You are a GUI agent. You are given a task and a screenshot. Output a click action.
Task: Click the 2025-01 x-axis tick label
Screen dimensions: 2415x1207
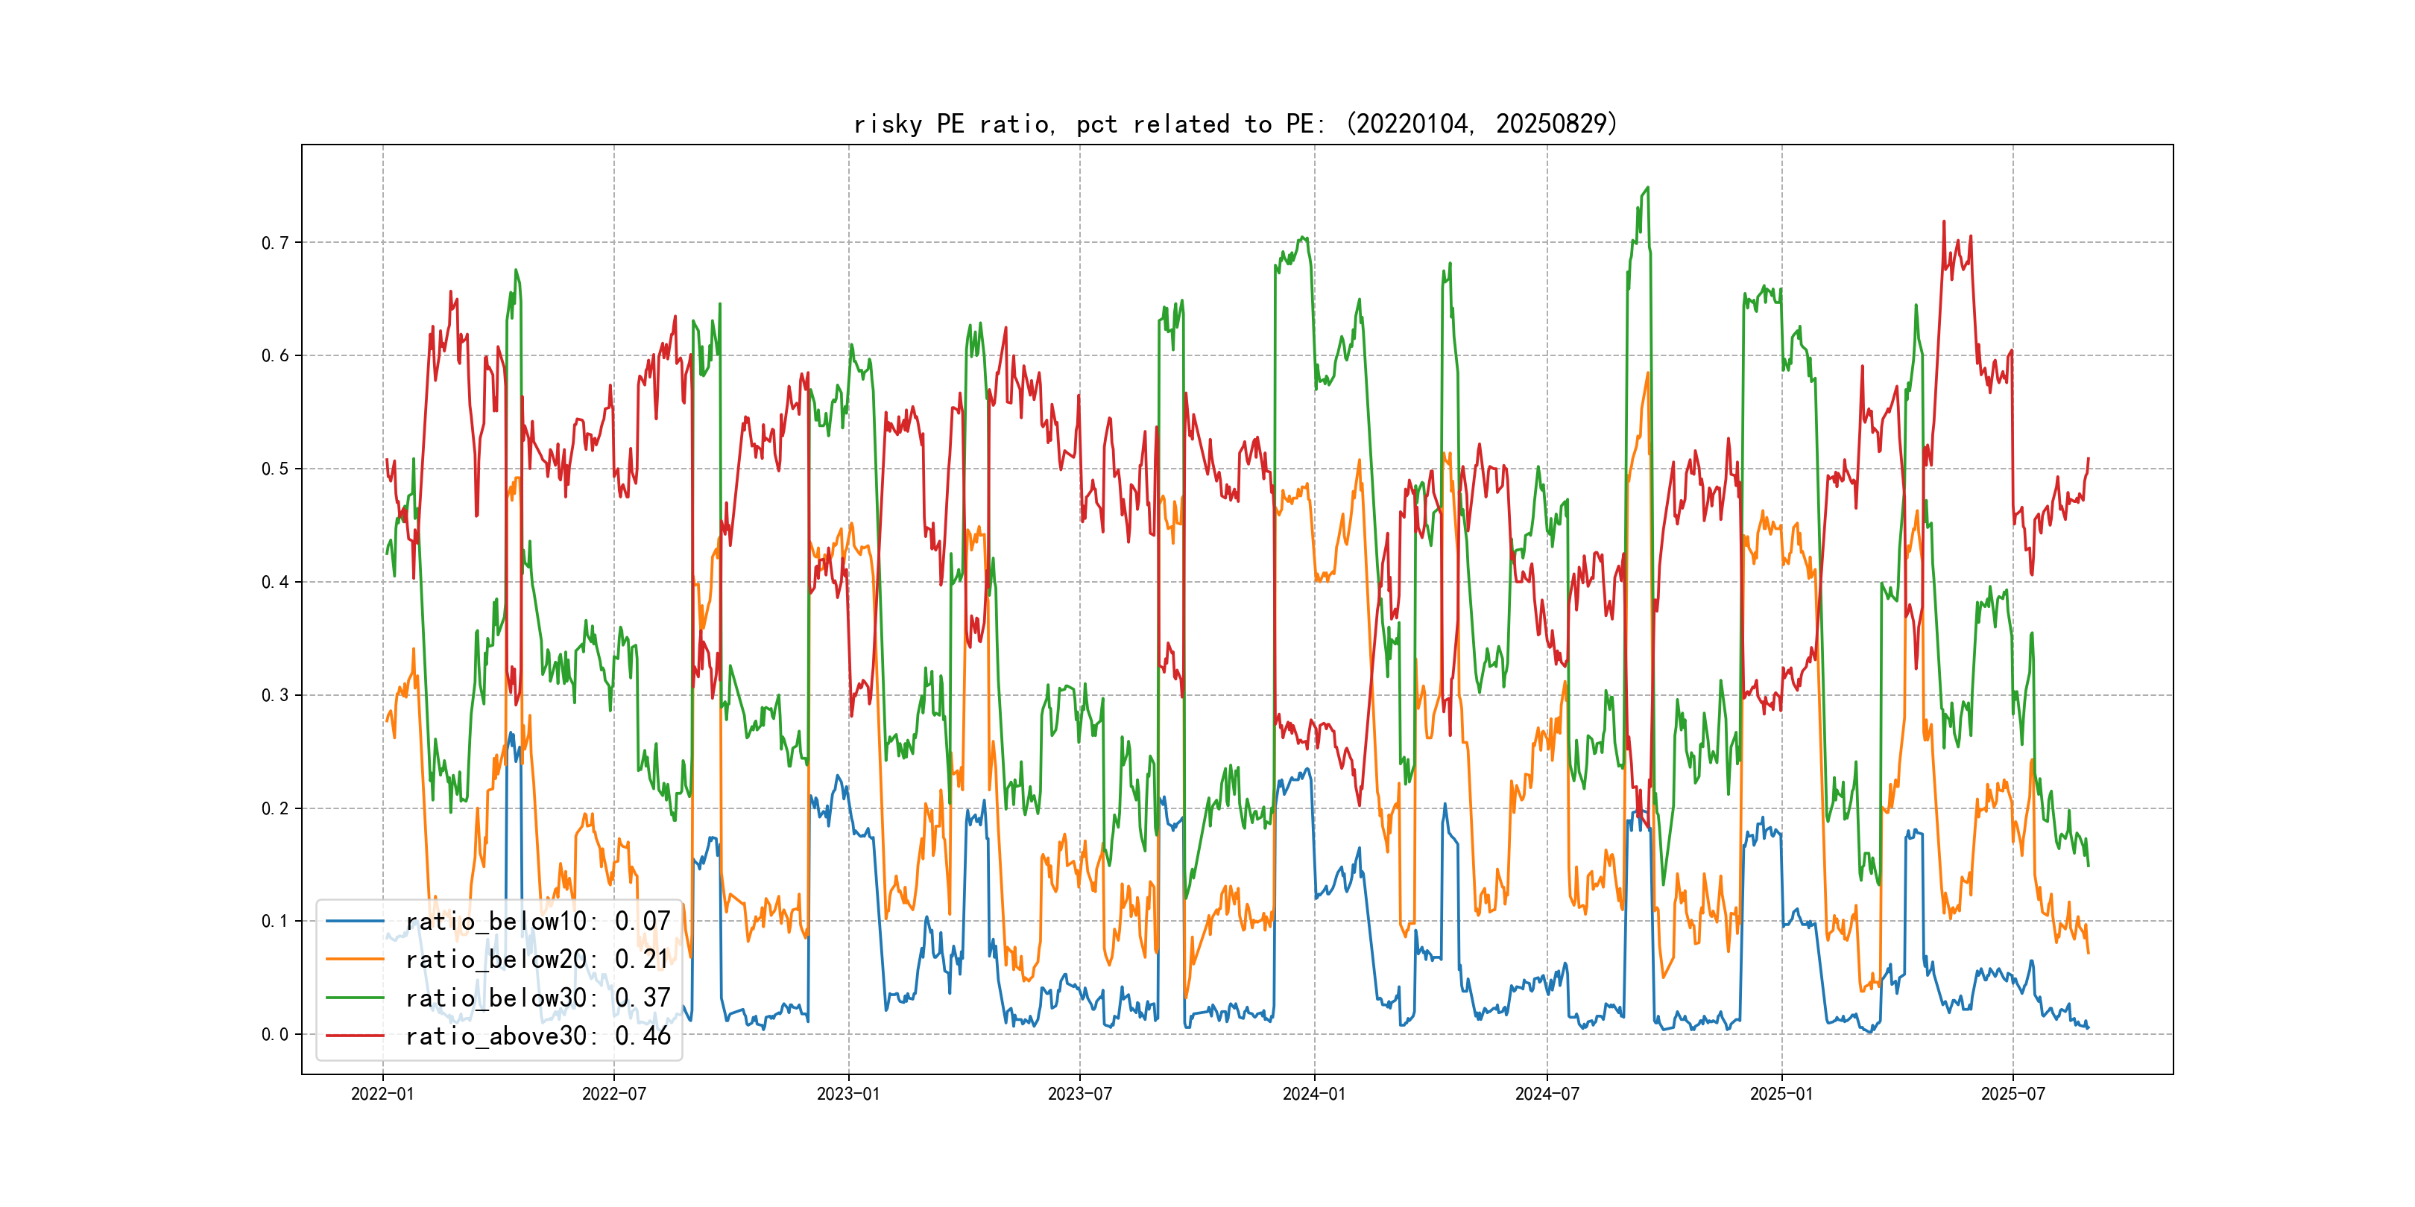click(1781, 1094)
